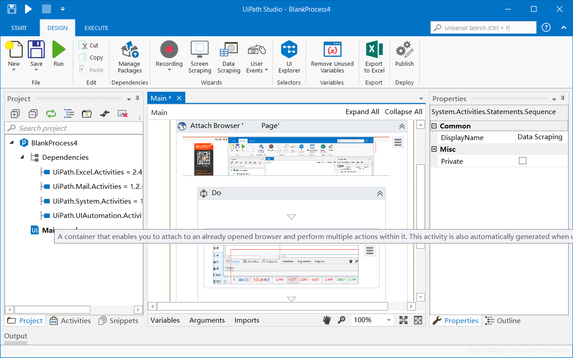Open hamburger menu on the lower activity screenshot

click(369, 251)
